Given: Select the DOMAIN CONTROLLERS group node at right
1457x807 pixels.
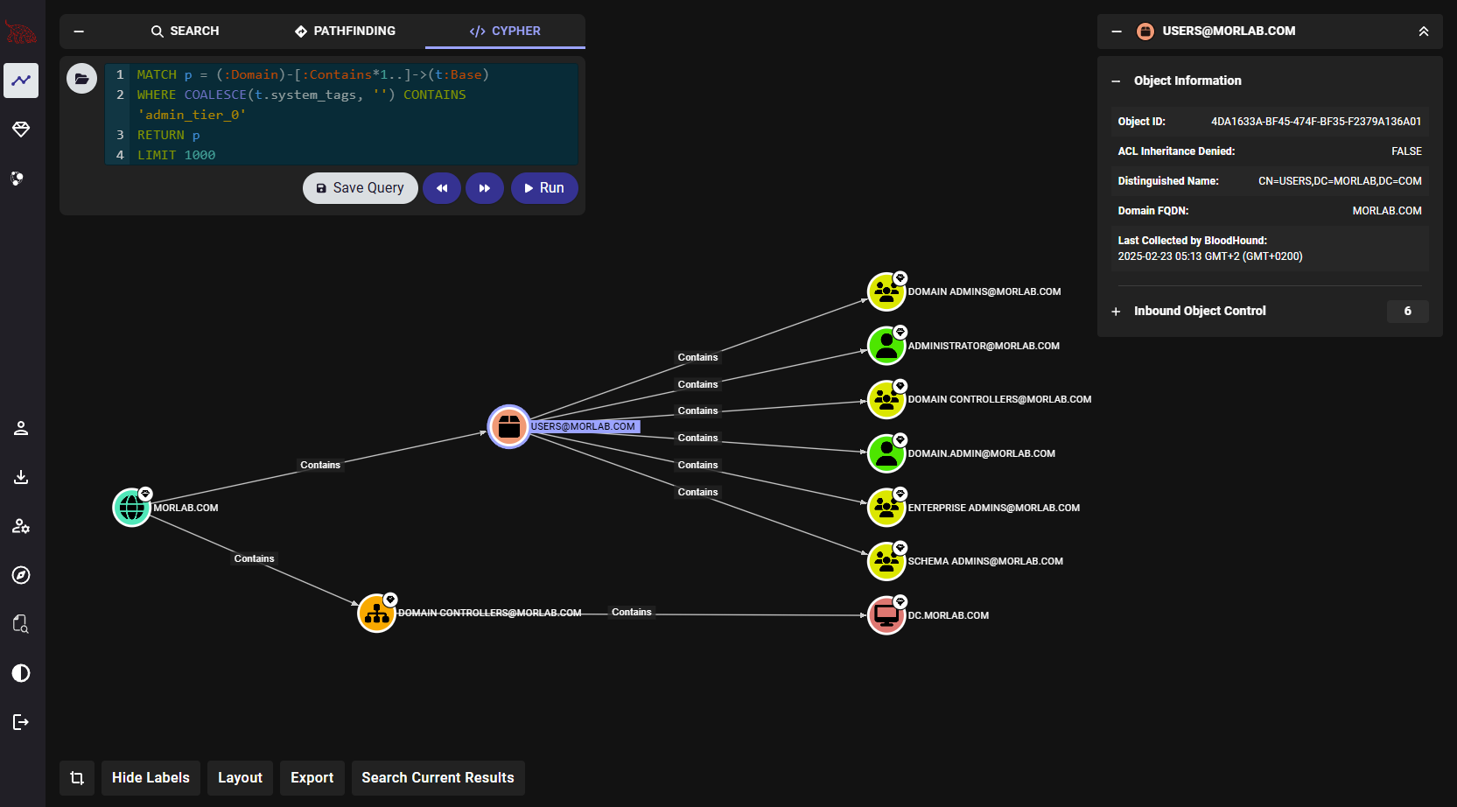Looking at the screenshot, I should pyautogui.click(x=886, y=400).
